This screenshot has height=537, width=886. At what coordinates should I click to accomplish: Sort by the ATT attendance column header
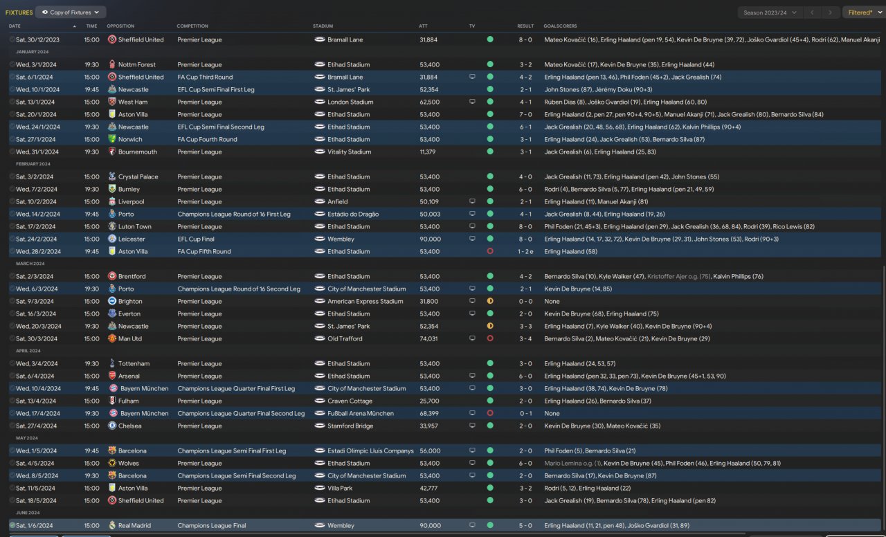[x=423, y=26]
